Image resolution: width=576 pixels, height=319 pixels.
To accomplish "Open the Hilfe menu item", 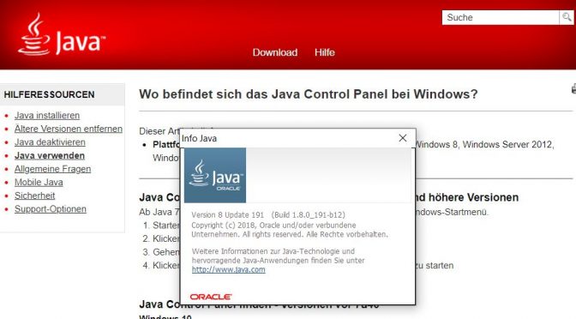I will pos(324,52).
